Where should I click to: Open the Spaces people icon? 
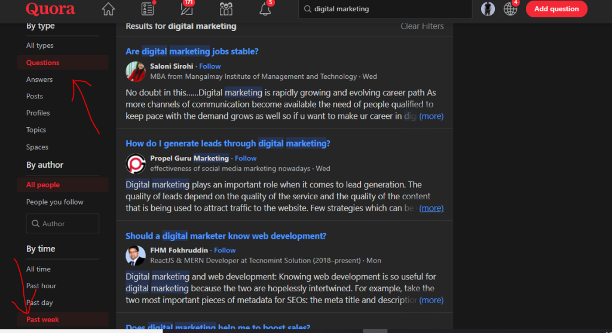click(226, 9)
